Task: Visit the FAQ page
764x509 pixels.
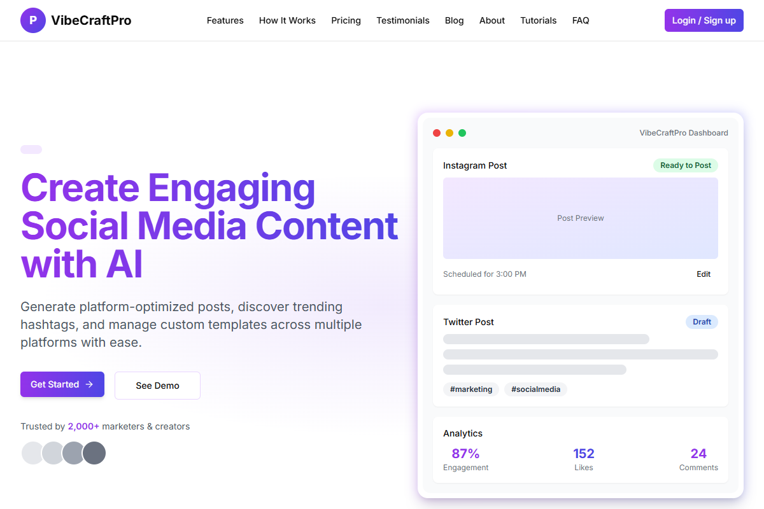Action: (x=581, y=20)
